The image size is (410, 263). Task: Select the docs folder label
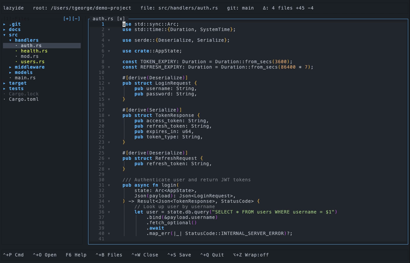coord(15,30)
